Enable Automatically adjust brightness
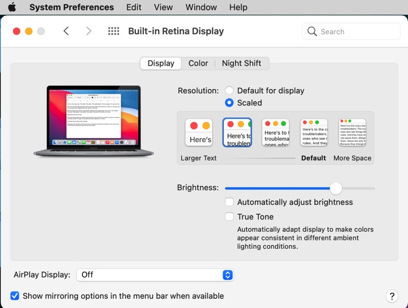 tap(229, 202)
